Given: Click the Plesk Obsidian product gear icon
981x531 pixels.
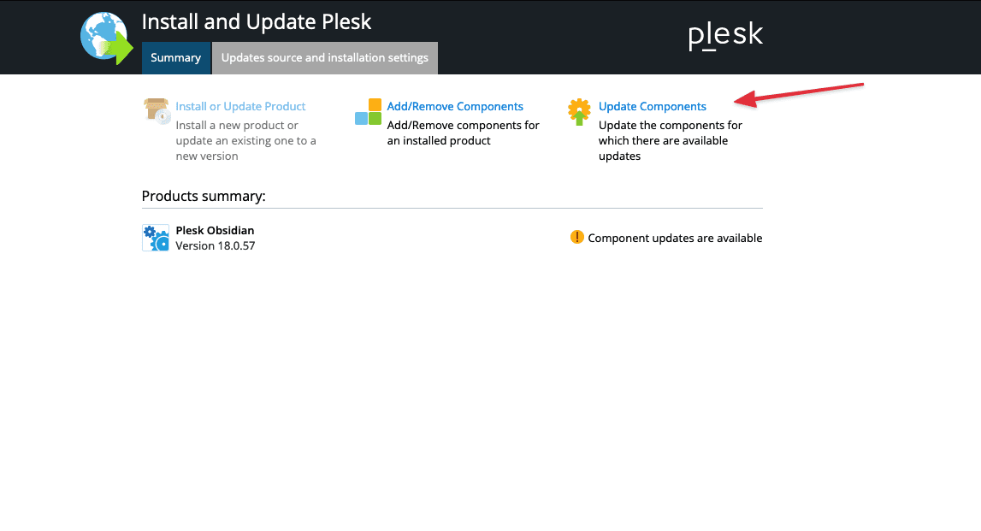Looking at the screenshot, I should tap(155, 238).
